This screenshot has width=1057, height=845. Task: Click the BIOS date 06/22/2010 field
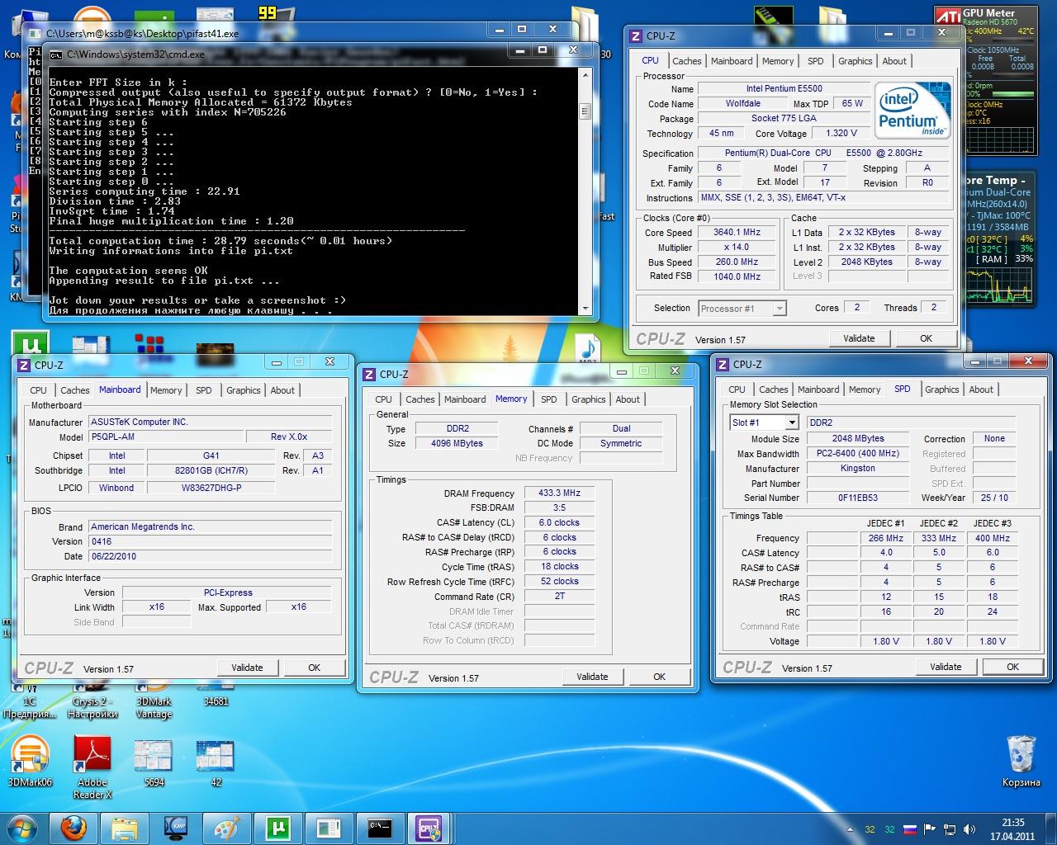click(x=210, y=557)
